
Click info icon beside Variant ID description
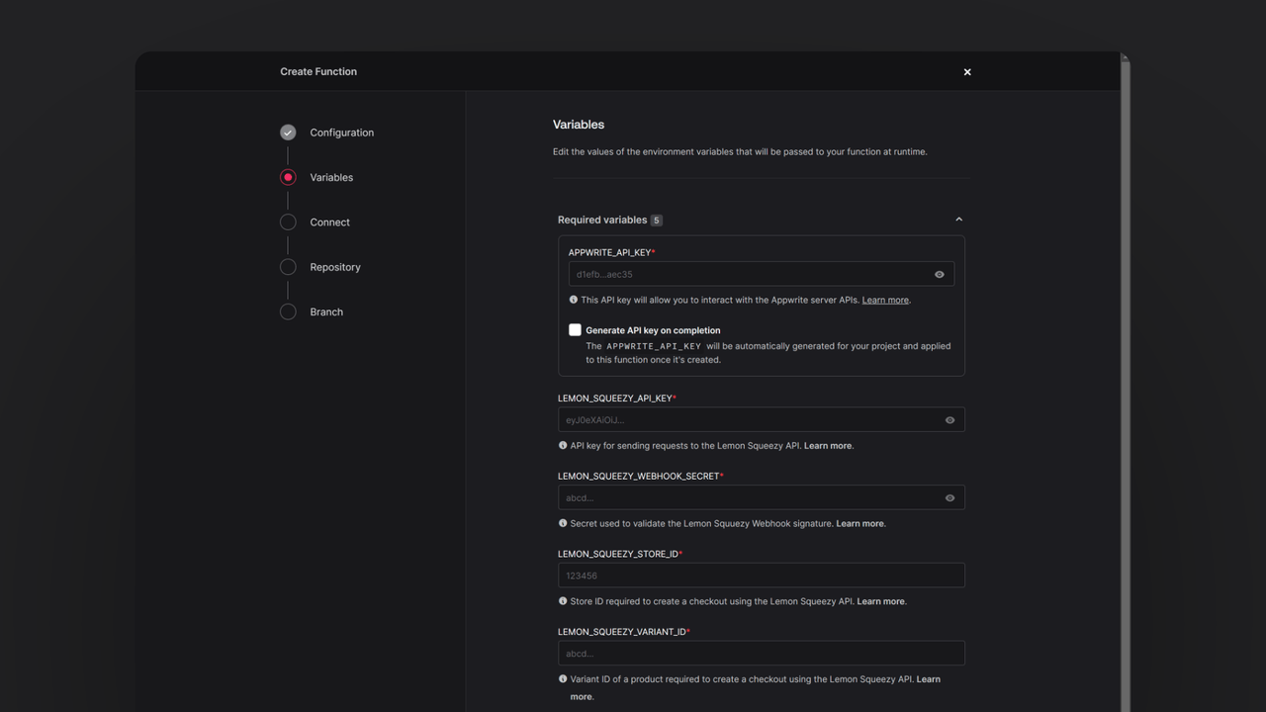coord(563,679)
